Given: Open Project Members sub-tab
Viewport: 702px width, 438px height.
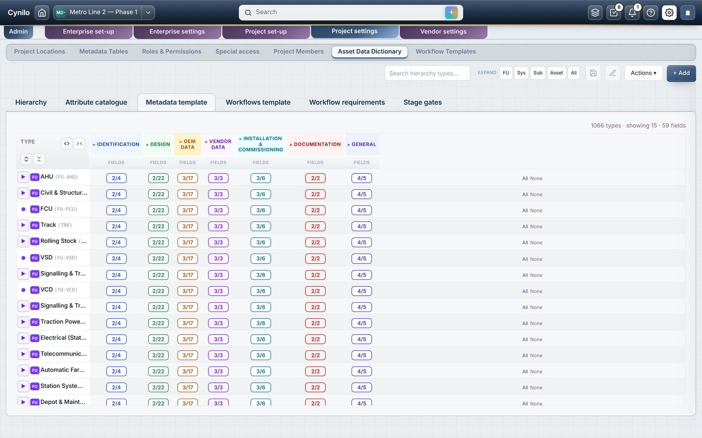Looking at the screenshot, I should 298,52.
